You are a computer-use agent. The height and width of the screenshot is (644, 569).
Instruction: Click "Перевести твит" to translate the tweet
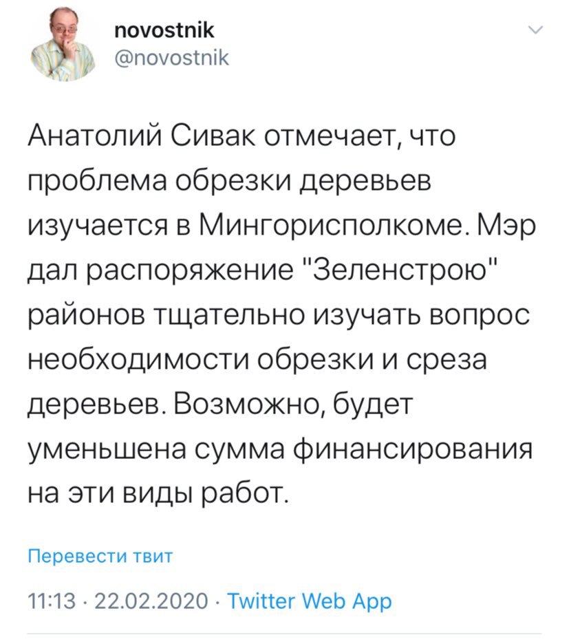pos(100,556)
